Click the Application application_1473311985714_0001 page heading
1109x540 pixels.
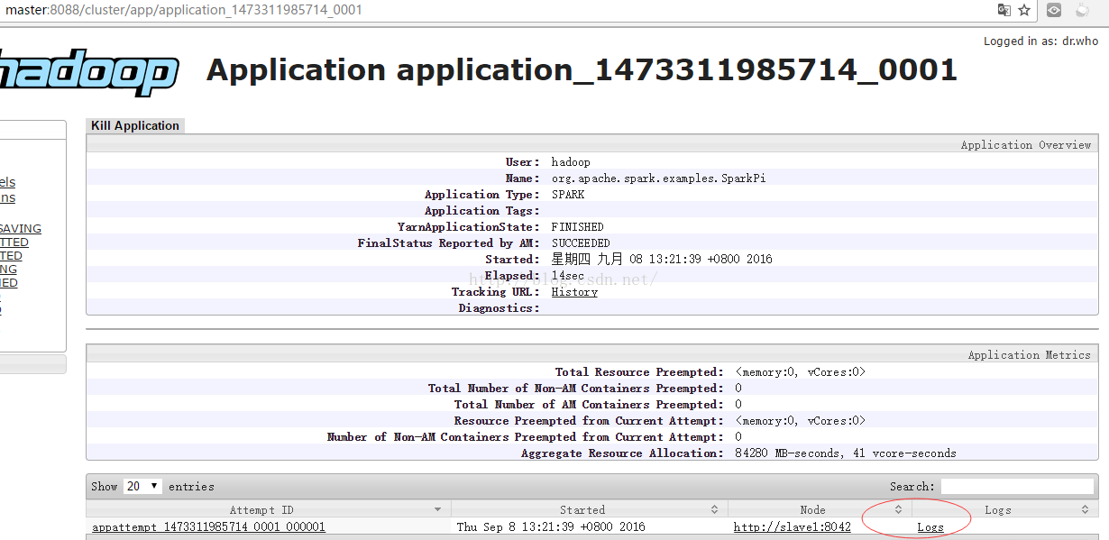(x=582, y=70)
